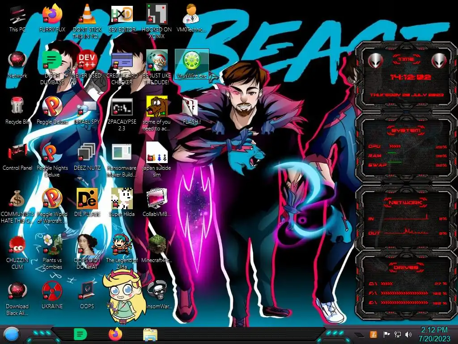Open File Explorer from the taskbar
This screenshot has height=344, width=458.
point(150,335)
